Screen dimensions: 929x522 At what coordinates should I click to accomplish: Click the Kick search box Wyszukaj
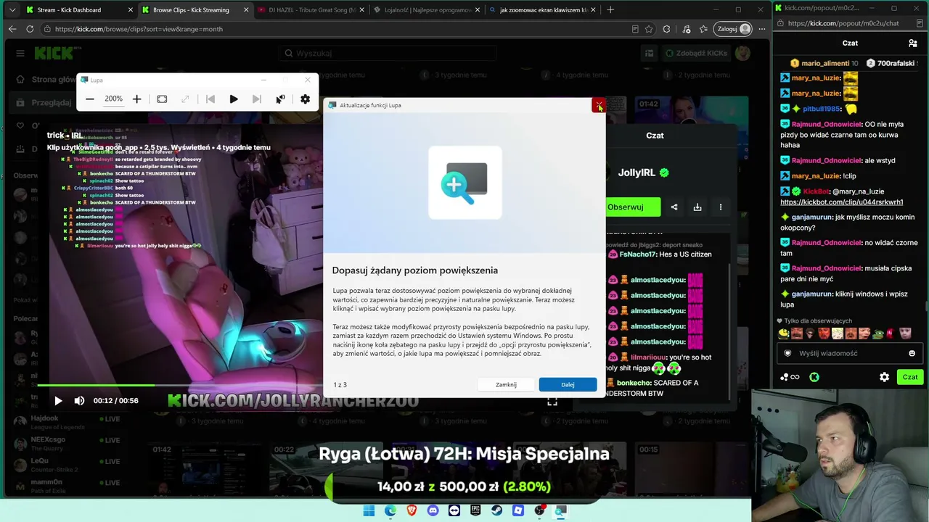click(388, 53)
